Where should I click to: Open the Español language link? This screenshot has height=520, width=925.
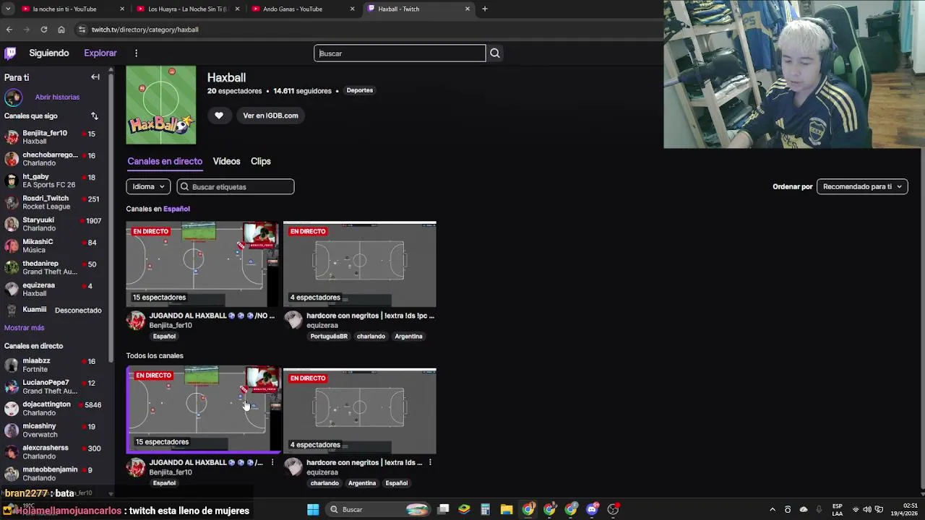point(176,209)
